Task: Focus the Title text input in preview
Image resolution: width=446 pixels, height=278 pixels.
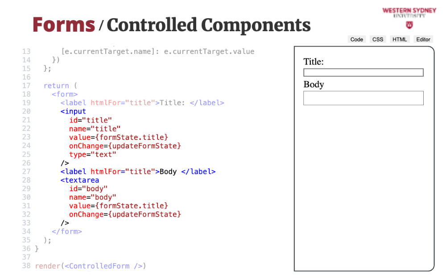Action: [x=363, y=73]
